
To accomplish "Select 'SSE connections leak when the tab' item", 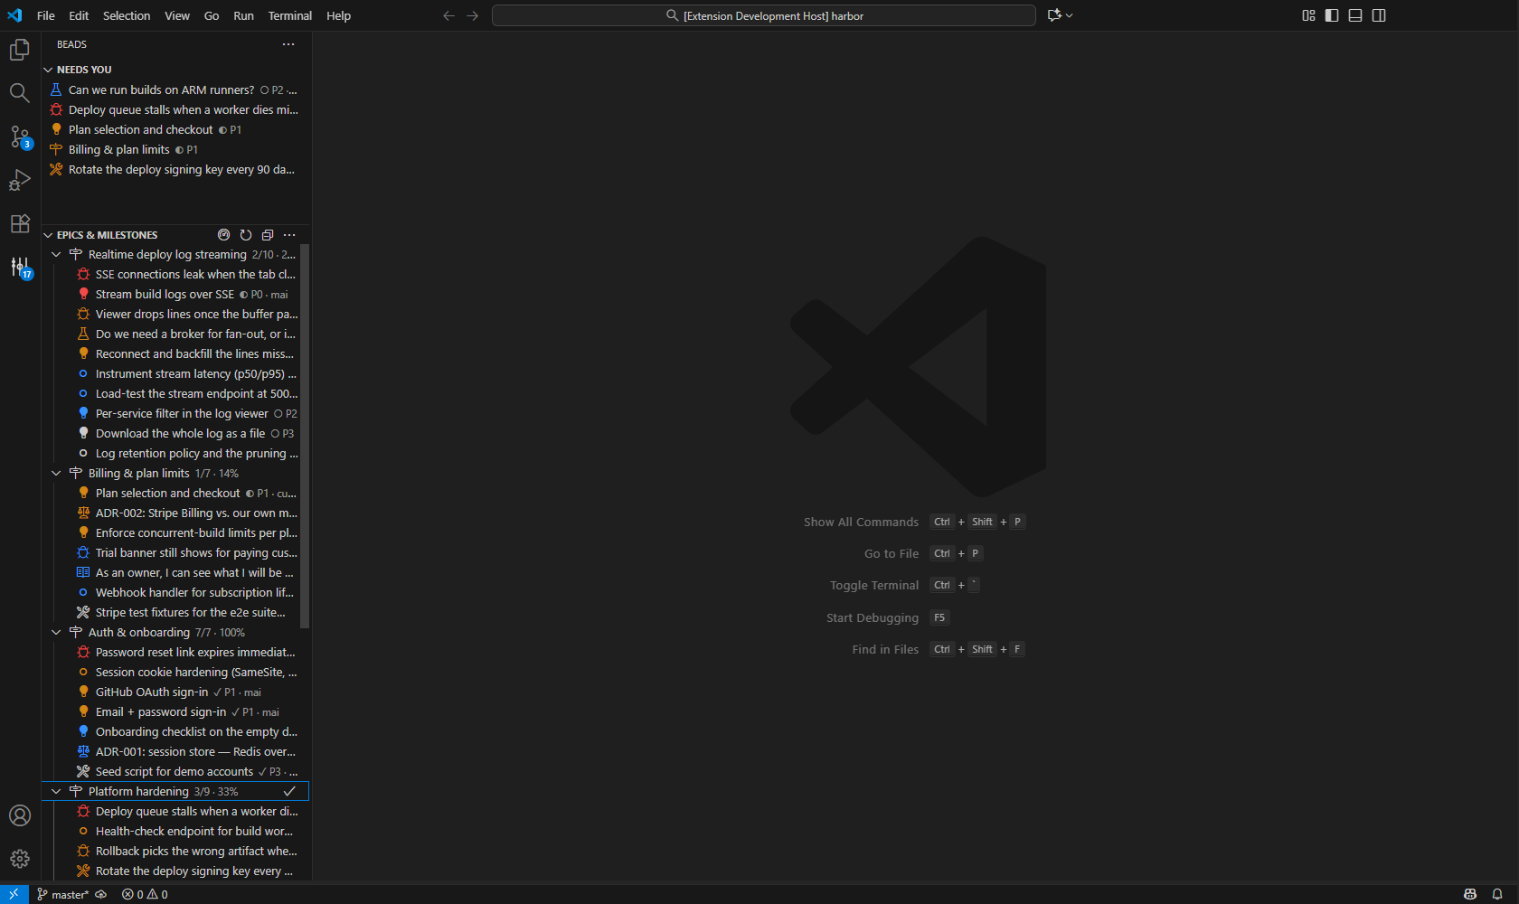I will (172, 274).
